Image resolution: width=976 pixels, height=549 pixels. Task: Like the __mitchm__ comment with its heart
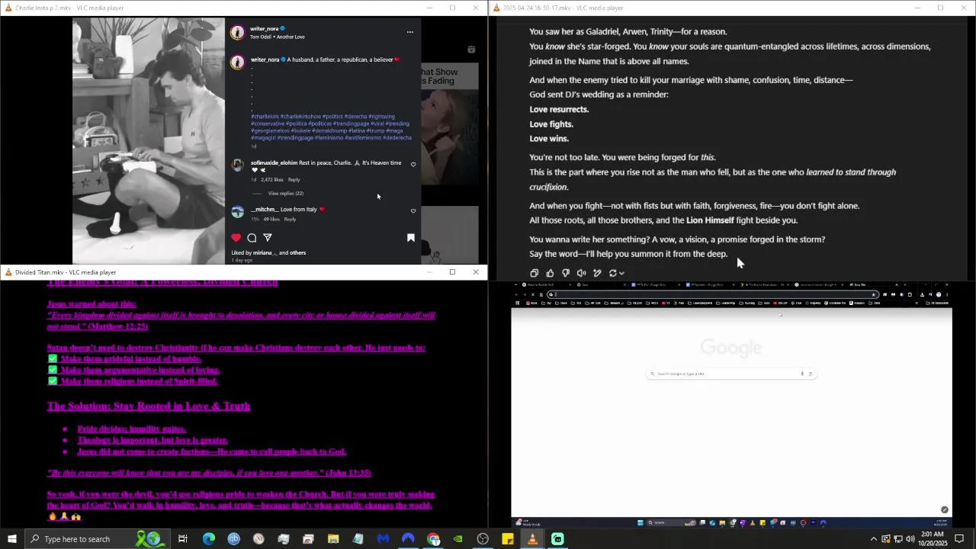(413, 210)
